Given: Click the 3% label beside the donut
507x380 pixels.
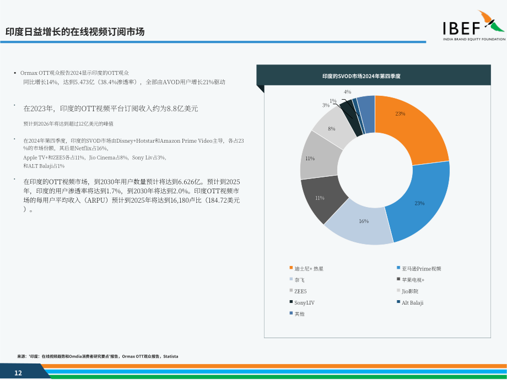Looking at the screenshot, I should [x=326, y=105].
